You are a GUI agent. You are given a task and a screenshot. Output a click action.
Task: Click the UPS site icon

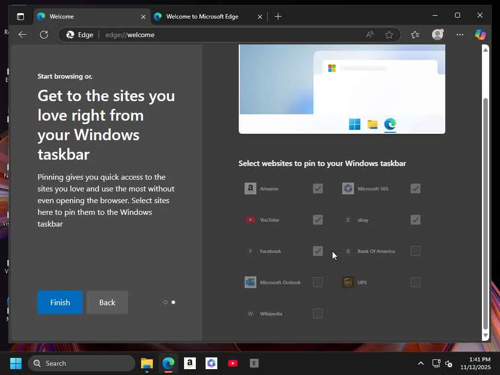[348, 282]
